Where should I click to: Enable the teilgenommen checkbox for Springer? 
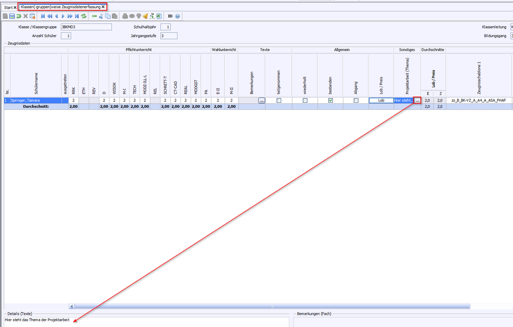click(278, 101)
